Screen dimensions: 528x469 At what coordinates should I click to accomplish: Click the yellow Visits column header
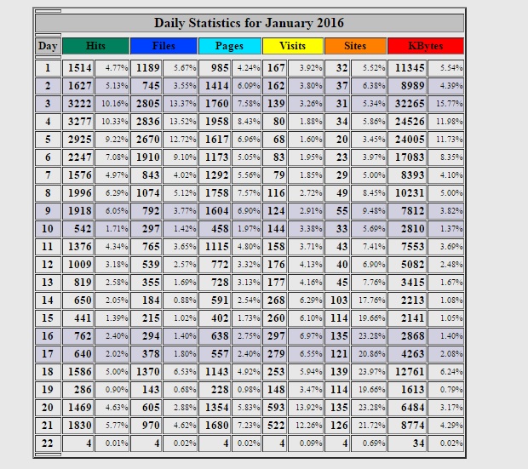click(293, 46)
